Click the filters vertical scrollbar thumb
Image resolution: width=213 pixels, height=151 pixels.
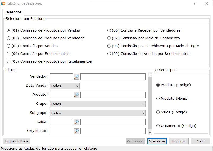(x=150, y=103)
